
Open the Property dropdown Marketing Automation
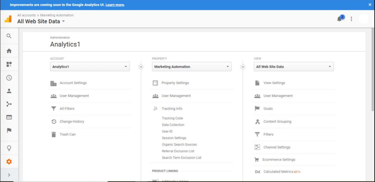(192, 67)
